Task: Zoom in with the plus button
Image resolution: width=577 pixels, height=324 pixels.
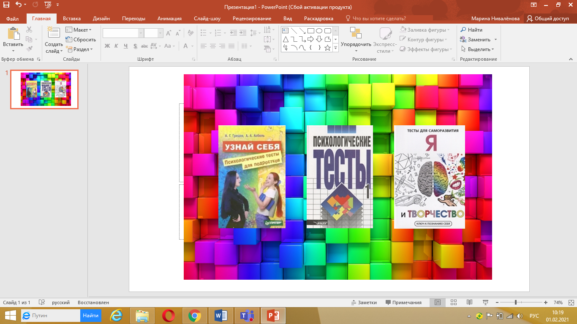Action: [x=546, y=302]
